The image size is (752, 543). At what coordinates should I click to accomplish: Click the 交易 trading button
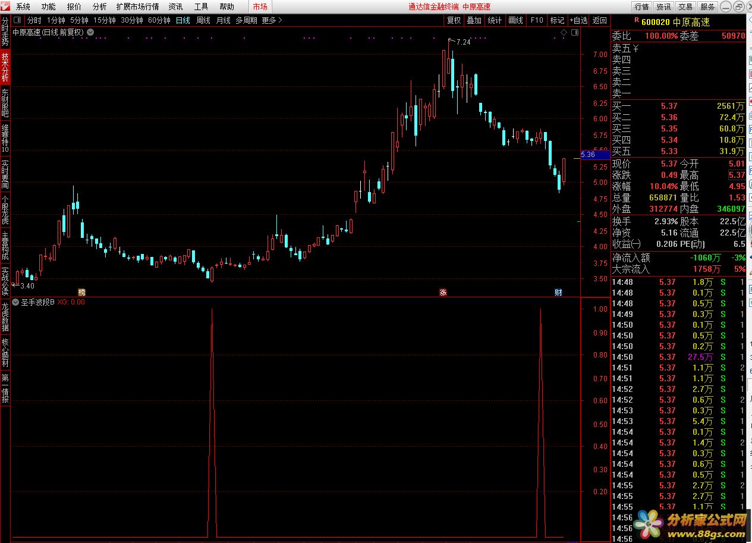pos(685,7)
